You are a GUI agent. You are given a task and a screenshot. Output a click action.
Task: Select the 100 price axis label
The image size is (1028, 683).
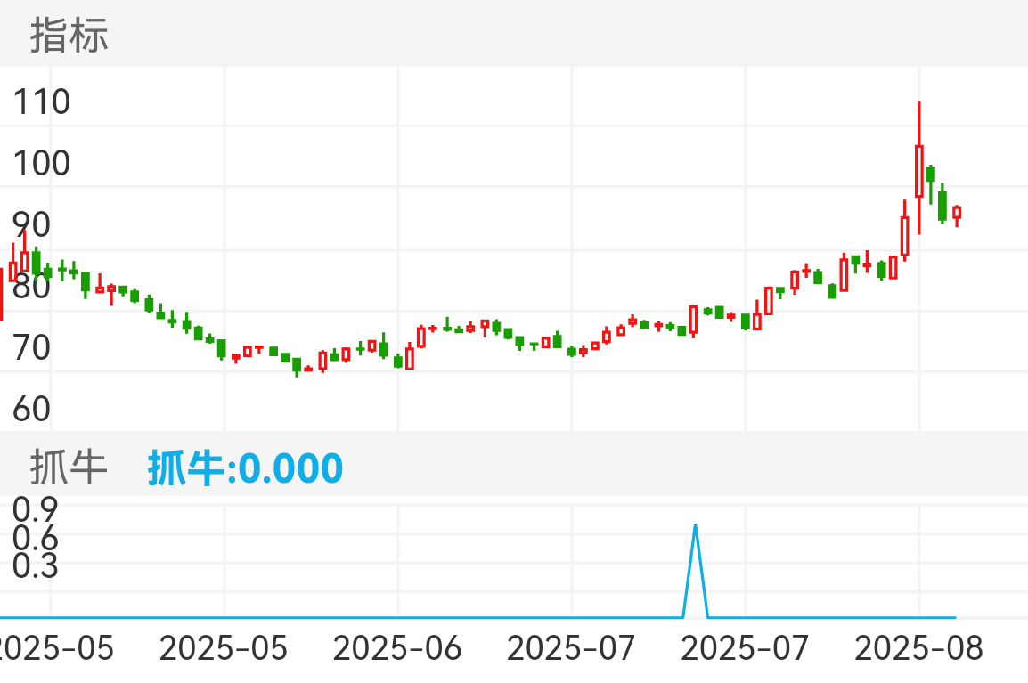point(41,163)
